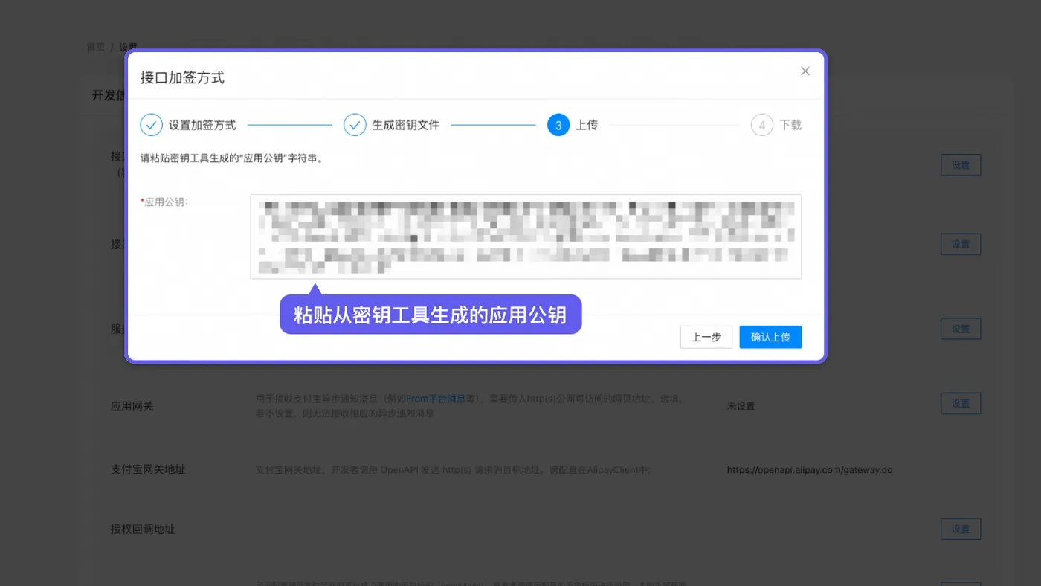Open the From平台消息 link
Screen dimensions: 1041x586
[x=436, y=399]
